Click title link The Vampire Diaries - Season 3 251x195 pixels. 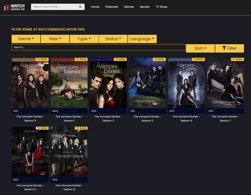point(147,118)
